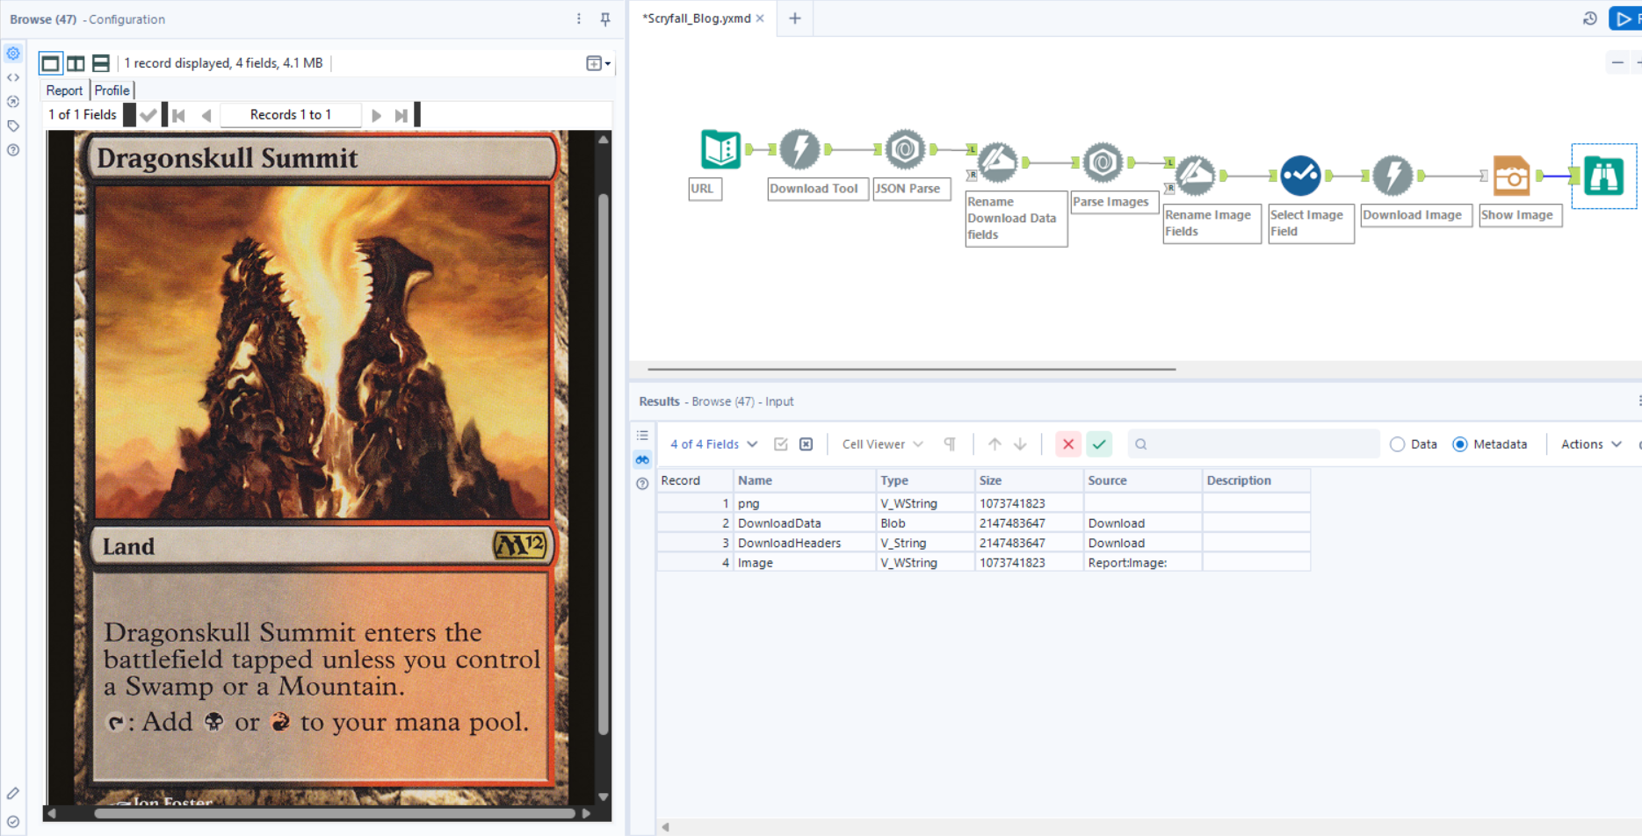This screenshot has width=1642, height=836.
Task: Select all fields icon in Results
Action: pos(781,444)
